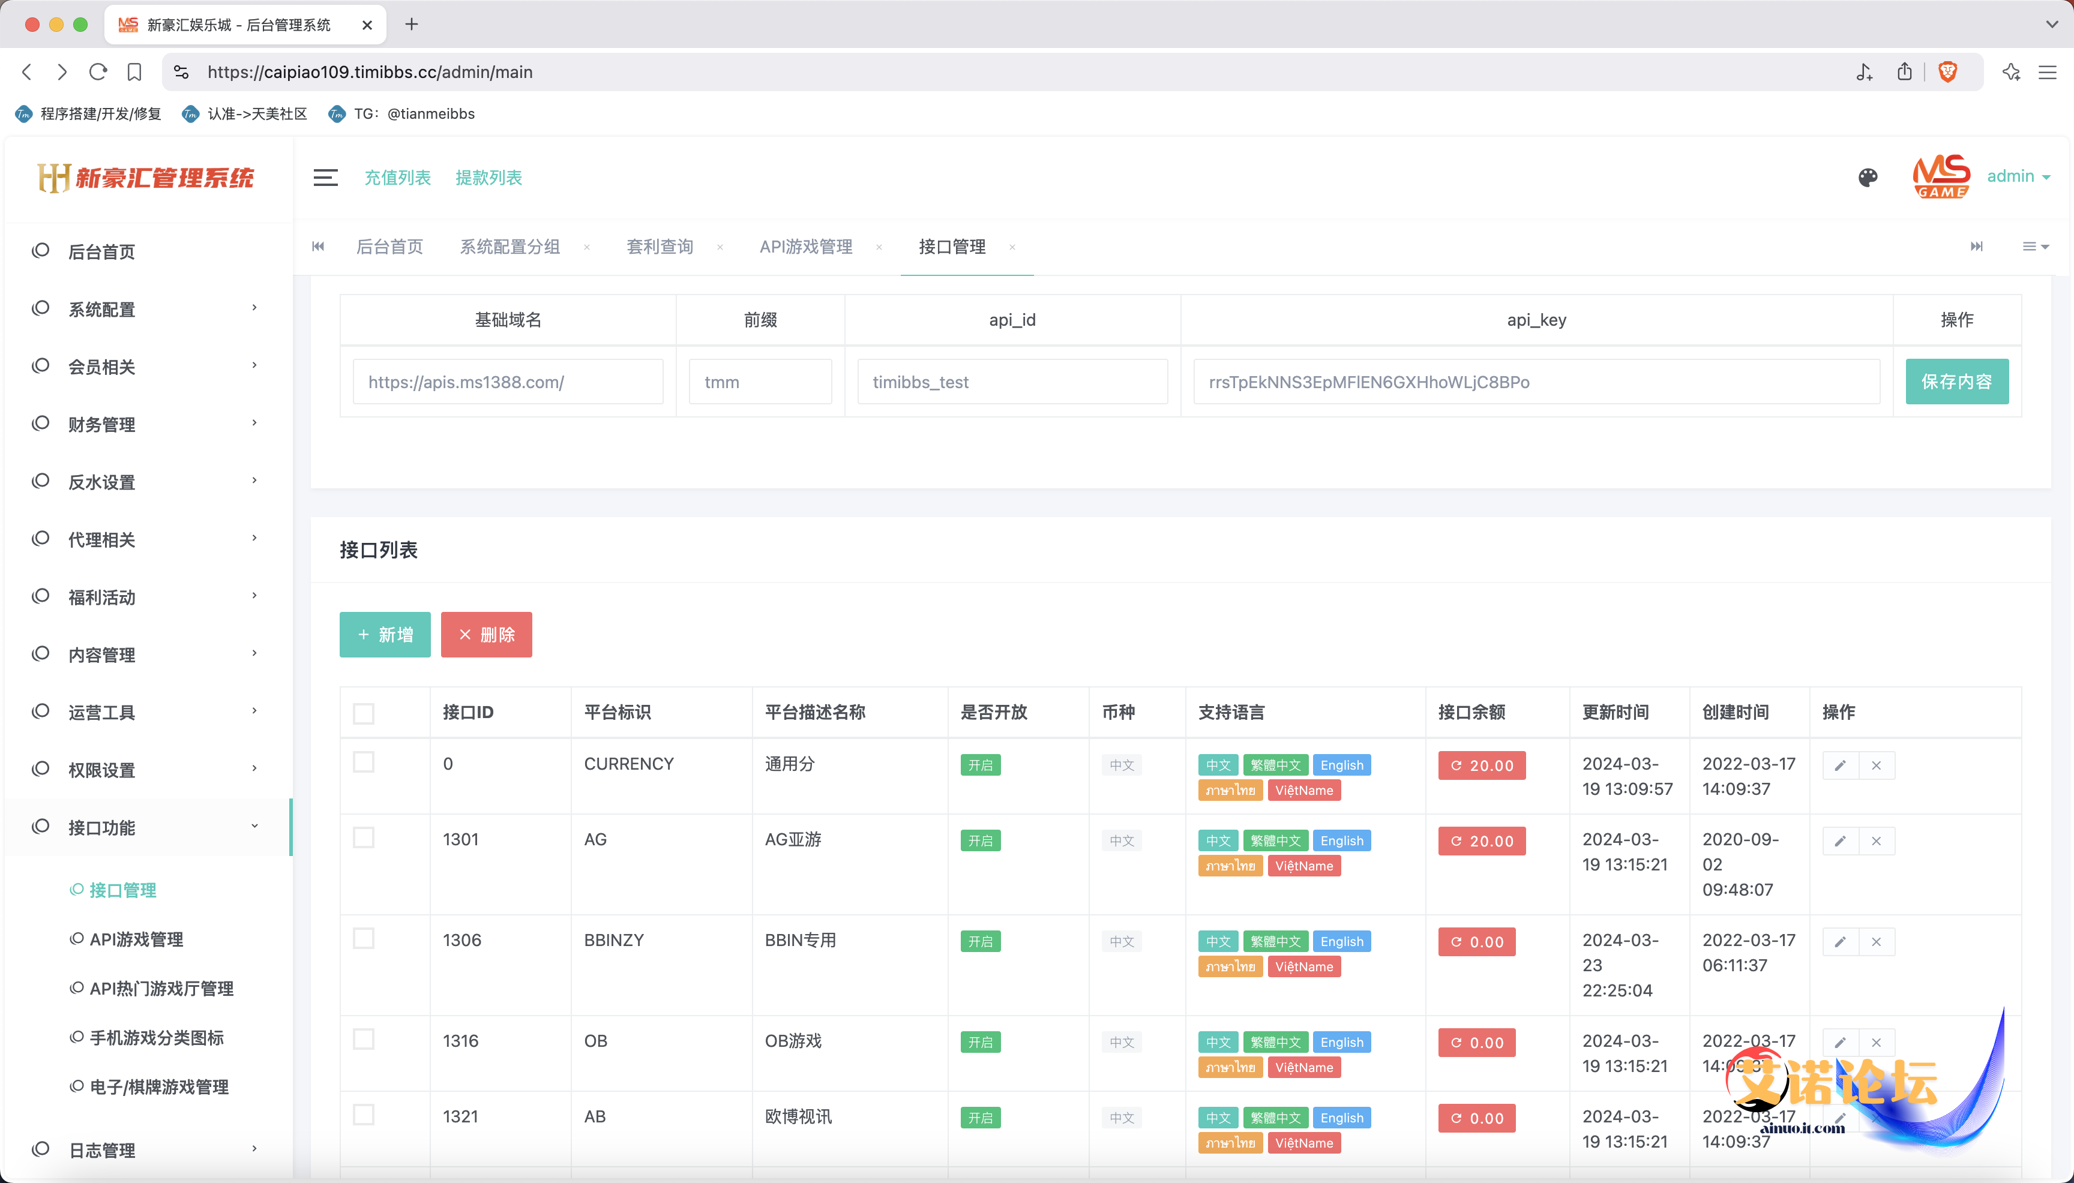
Task: Edit the AG row with pencil icon
Action: 1840,841
